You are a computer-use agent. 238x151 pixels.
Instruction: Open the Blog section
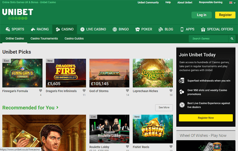166,29
